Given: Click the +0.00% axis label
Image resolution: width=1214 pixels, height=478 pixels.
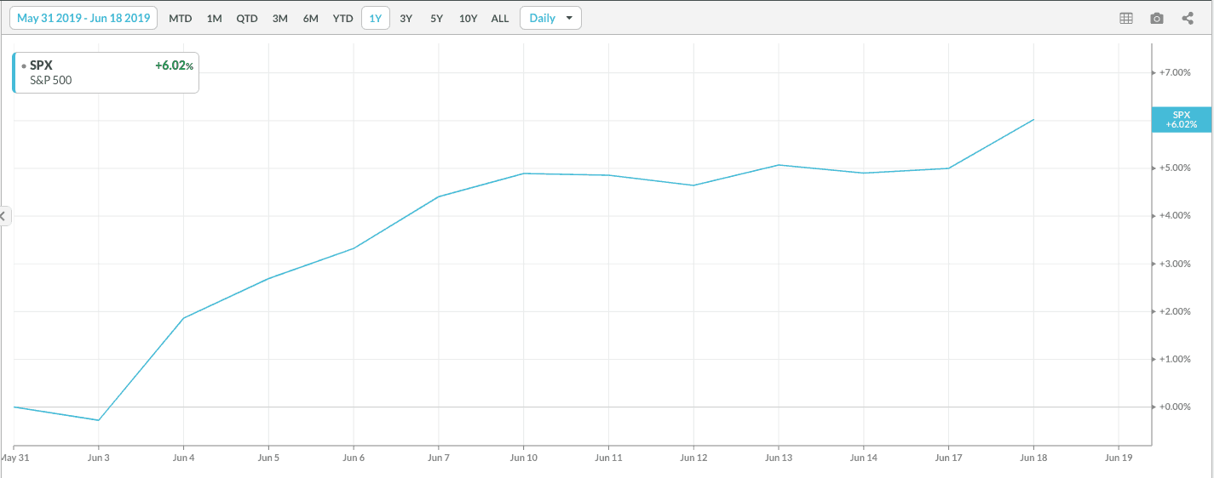Looking at the screenshot, I should click(x=1174, y=407).
